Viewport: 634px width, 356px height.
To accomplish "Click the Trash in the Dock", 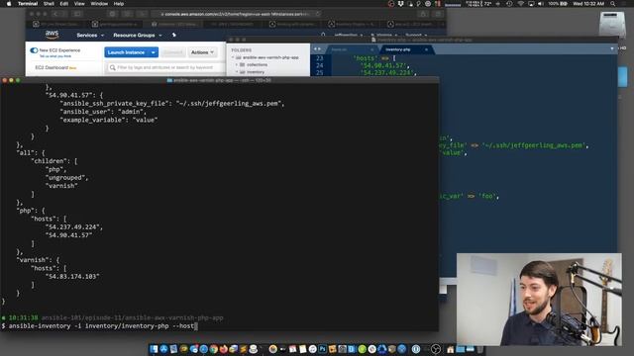I will pyautogui.click(x=479, y=349).
